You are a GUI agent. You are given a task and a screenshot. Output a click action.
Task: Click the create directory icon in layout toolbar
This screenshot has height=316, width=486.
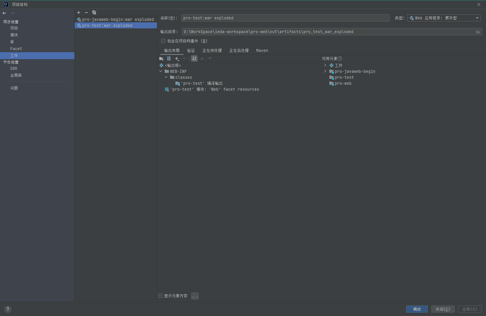tap(161, 59)
